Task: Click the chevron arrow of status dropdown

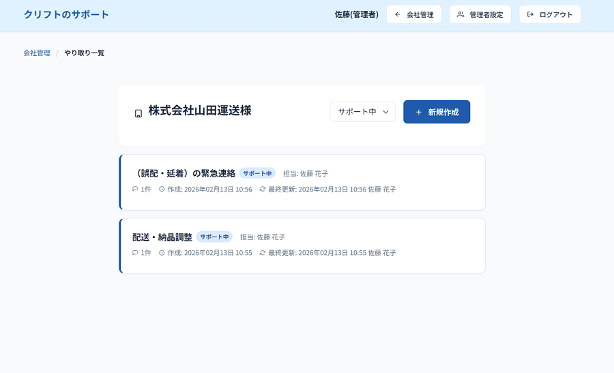Action: [x=385, y=112]
